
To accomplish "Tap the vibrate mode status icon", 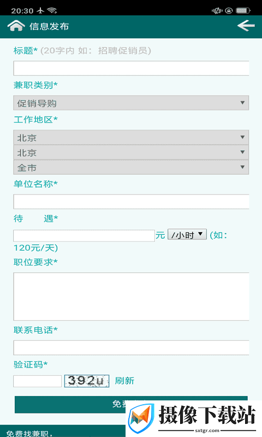I will coord(217,10).
